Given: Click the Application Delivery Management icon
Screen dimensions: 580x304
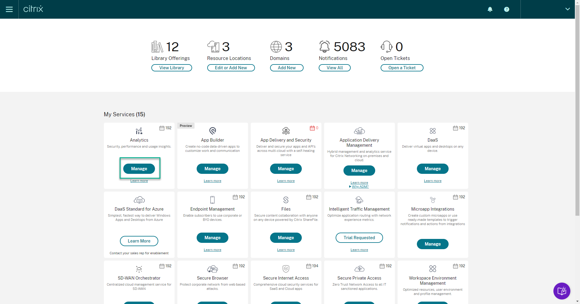Looking at the screenshot, I should coord(359,131).
